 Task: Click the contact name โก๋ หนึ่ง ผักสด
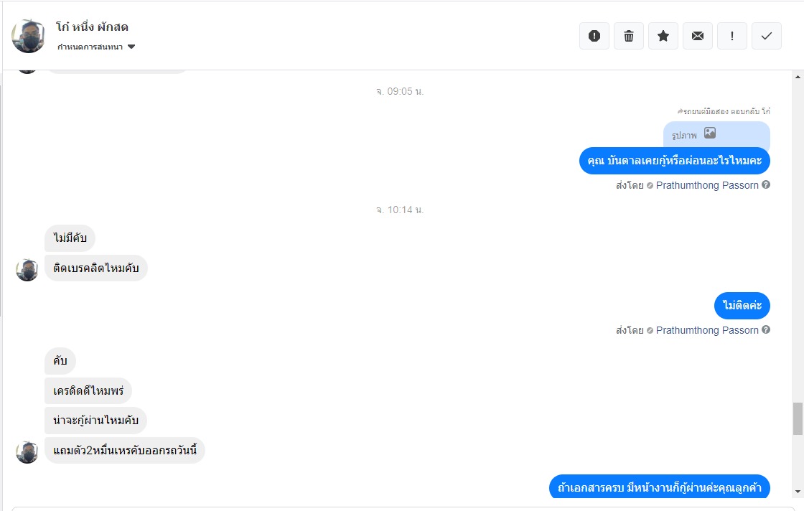point(93,27)
